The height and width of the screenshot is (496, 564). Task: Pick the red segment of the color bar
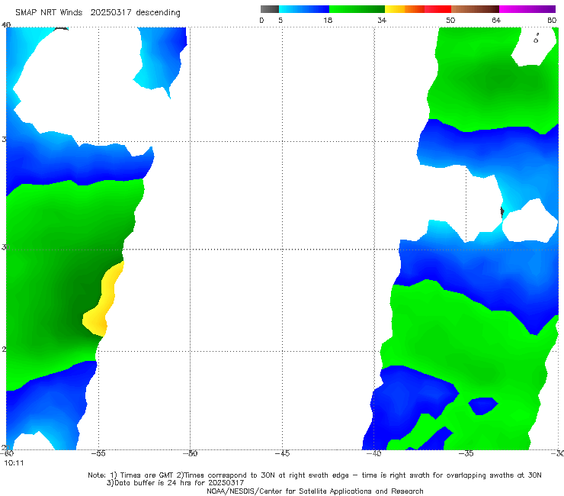point(437,9)
